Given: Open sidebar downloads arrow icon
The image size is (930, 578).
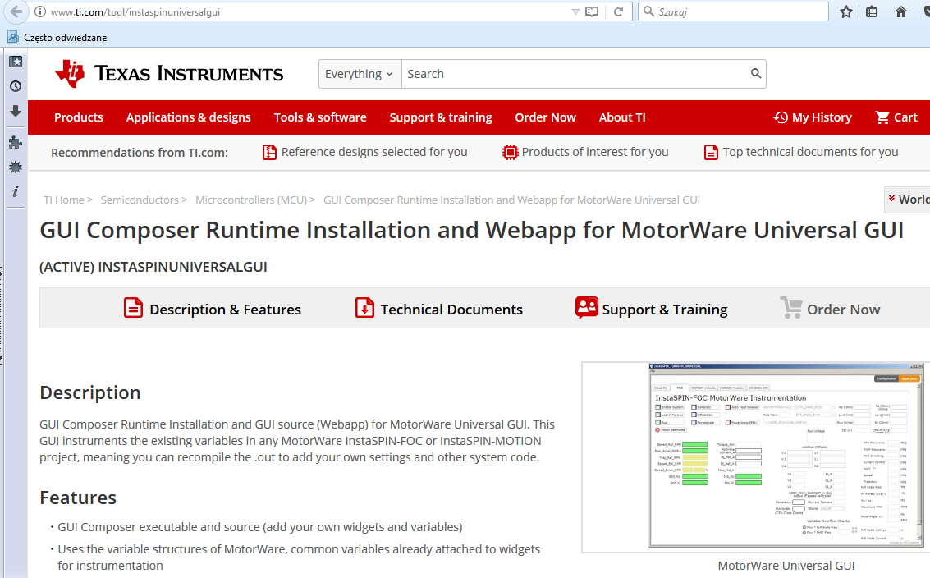Looking at the screenshot, I should [x=16, y=111].
